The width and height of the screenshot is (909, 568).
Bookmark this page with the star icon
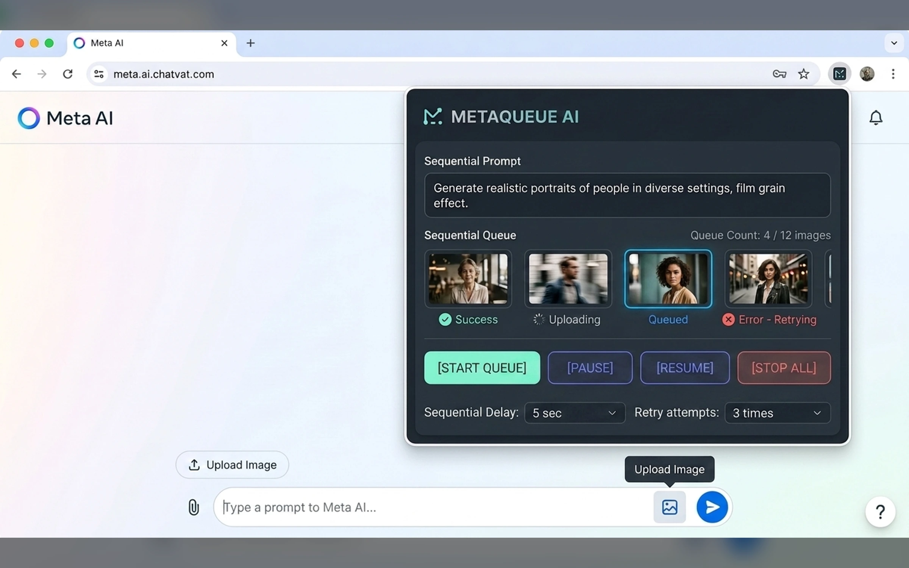click(803, 74)
